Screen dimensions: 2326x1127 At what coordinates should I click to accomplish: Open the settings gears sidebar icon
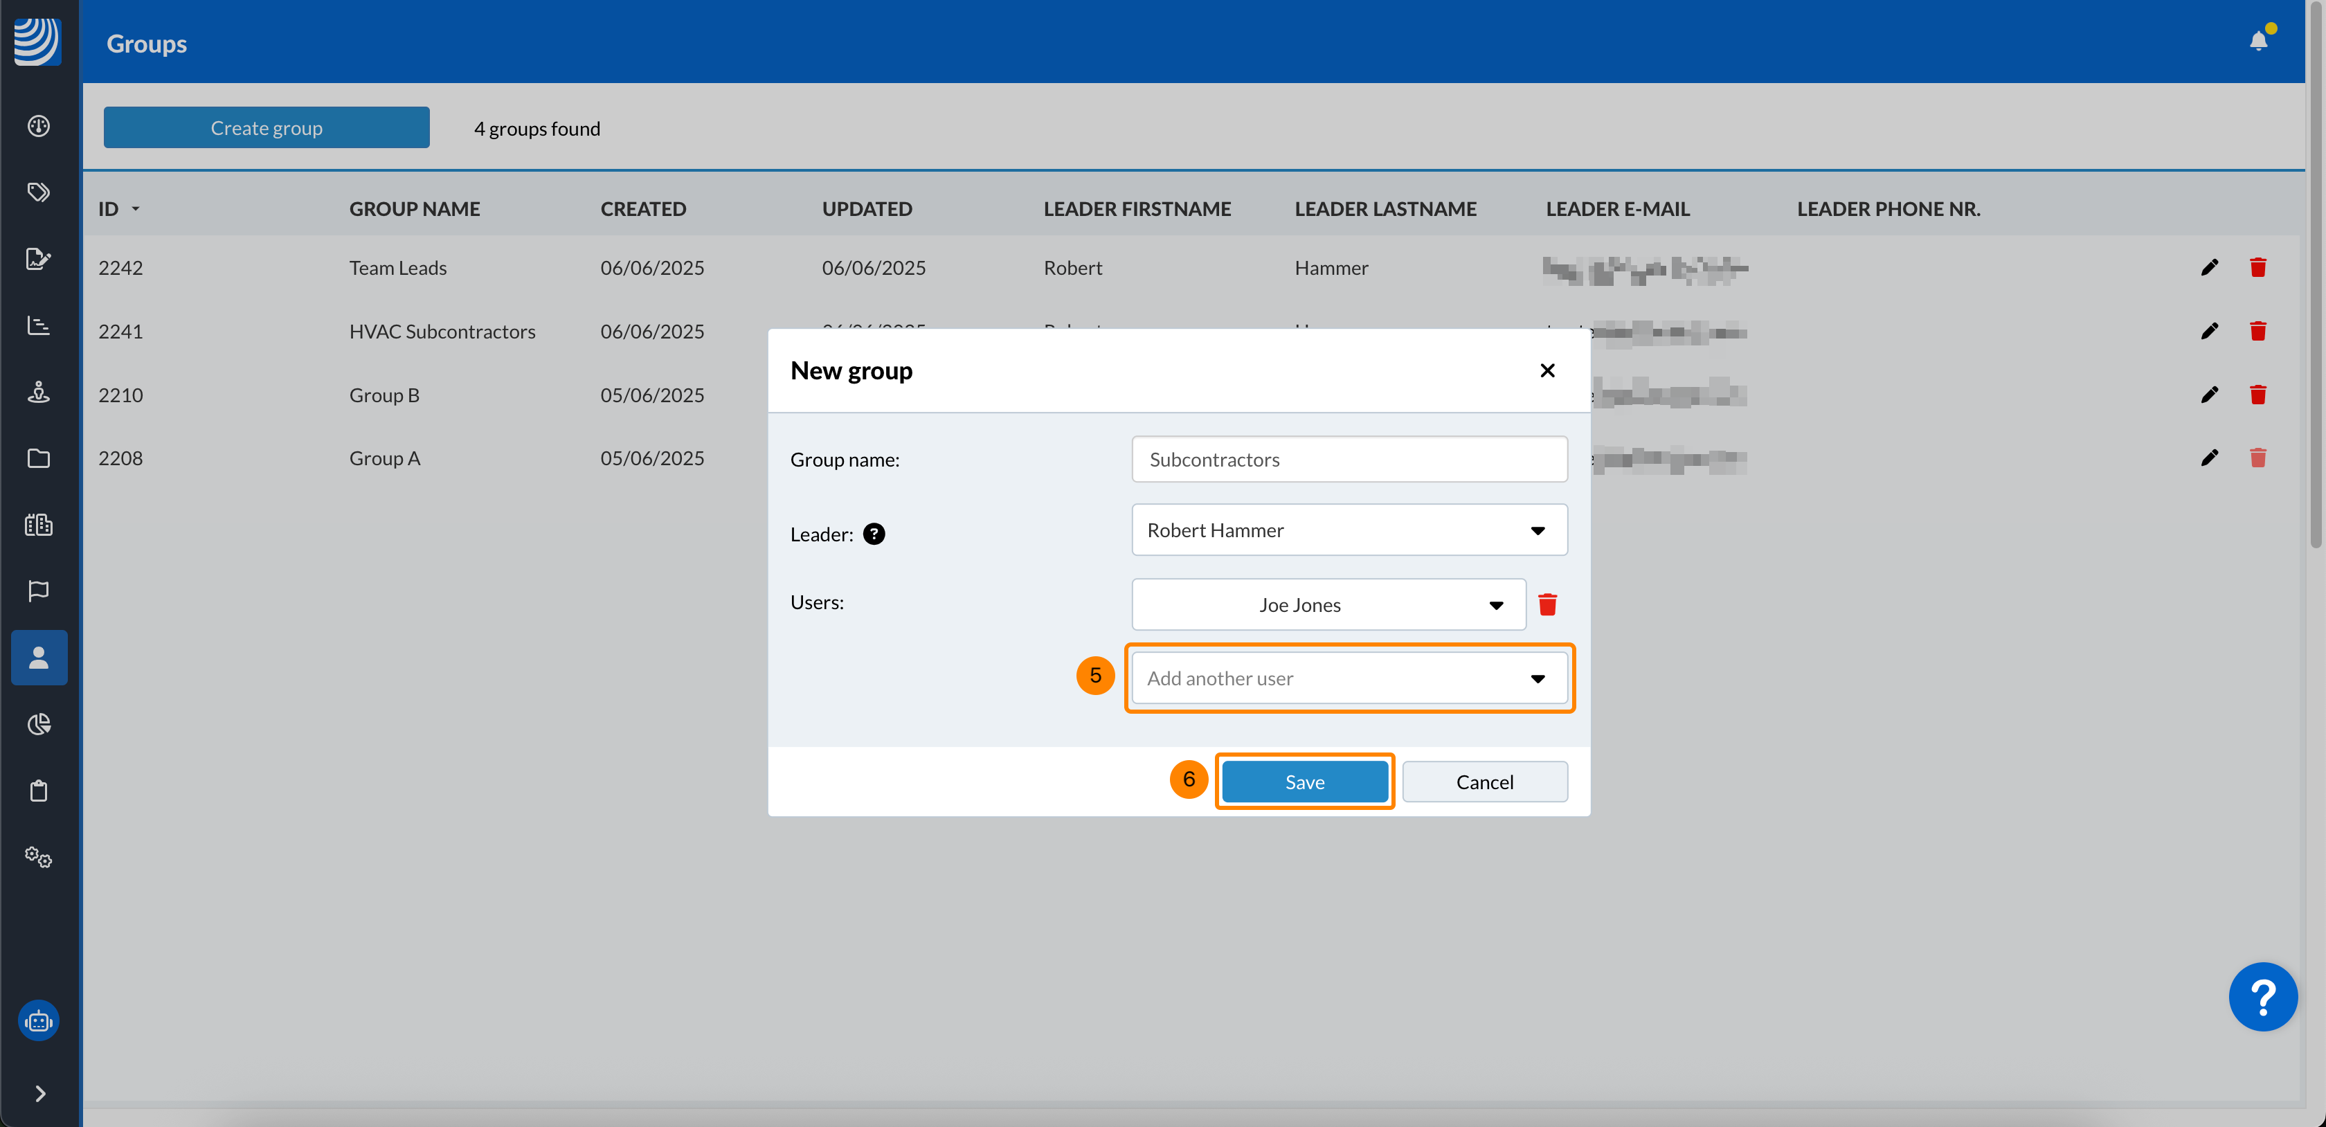[38, 856]
